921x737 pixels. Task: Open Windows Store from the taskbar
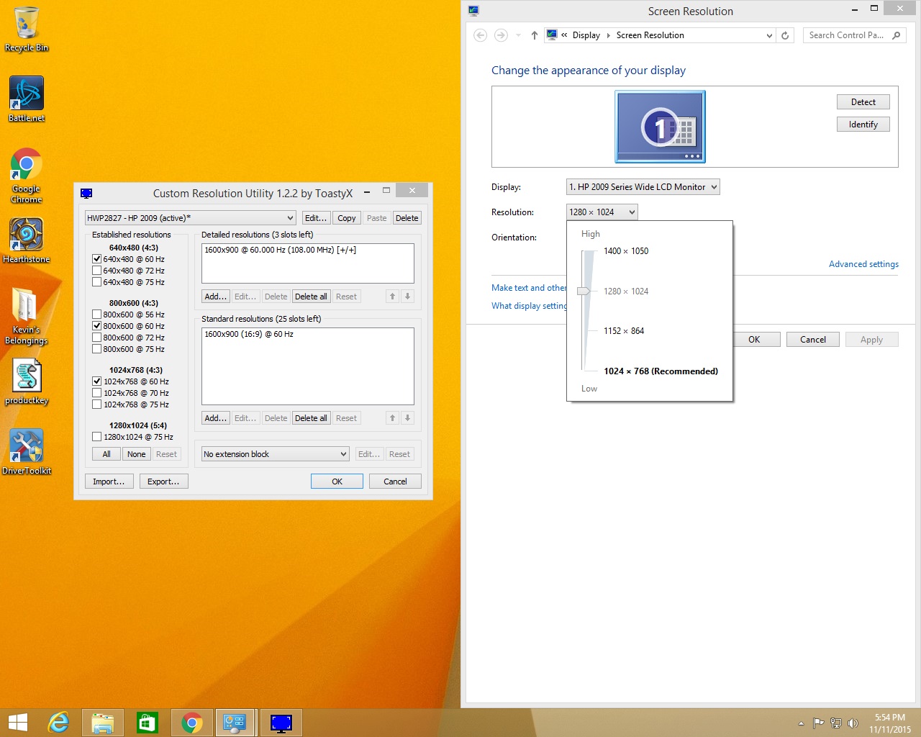pos(147,723)
